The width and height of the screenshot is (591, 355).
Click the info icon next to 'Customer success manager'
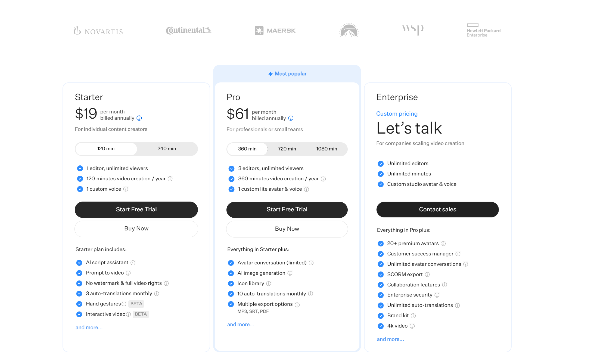click(458, 254)
